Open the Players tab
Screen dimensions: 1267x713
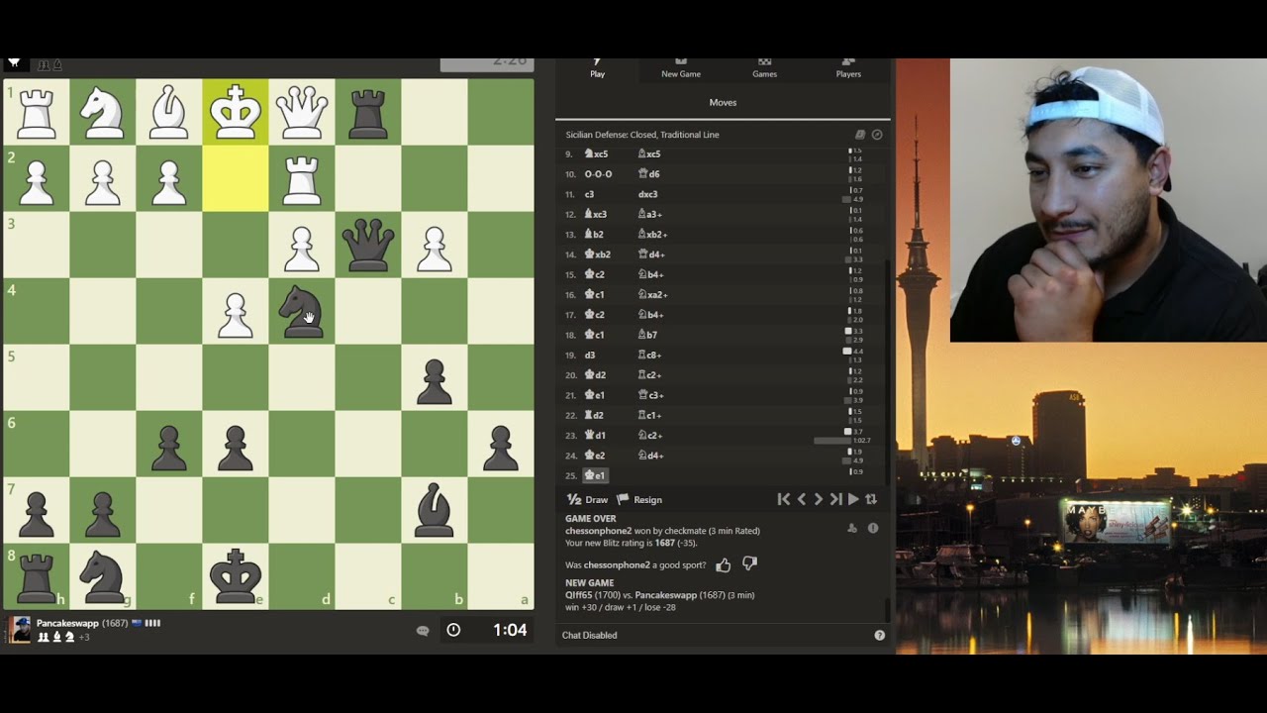click(x=848, y=67)
